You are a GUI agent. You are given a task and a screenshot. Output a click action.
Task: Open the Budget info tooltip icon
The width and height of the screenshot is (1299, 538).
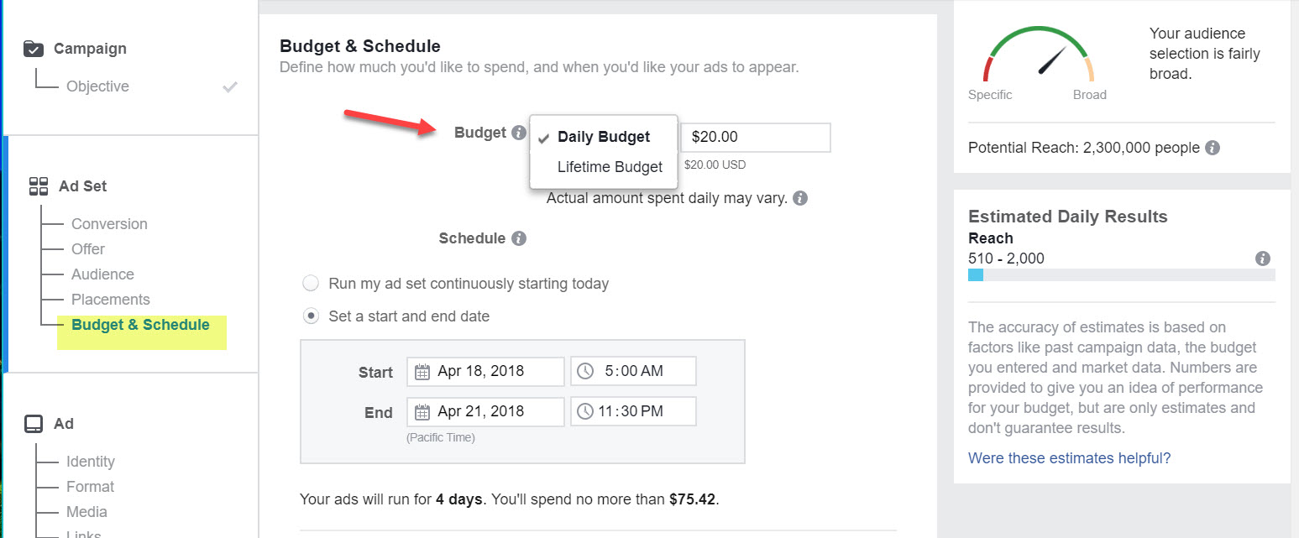tap(519, 132)
